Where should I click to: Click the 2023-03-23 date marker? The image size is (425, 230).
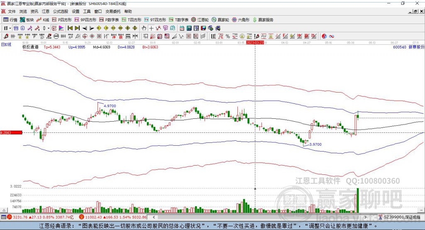pos(255,43)
